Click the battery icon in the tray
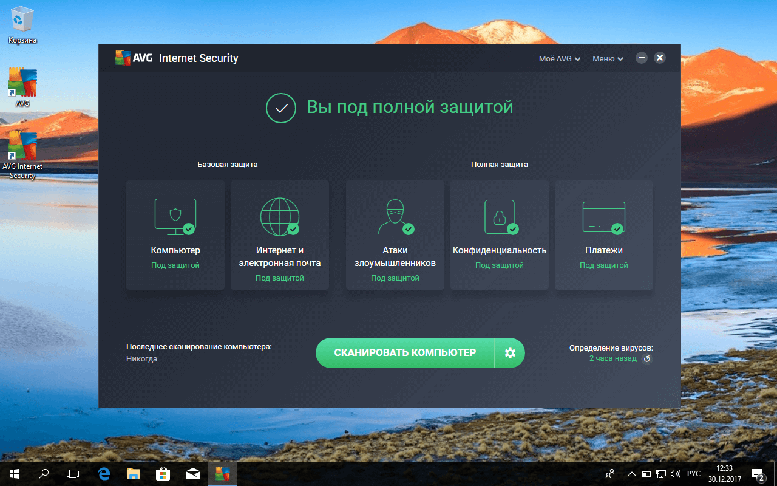The height and width of the screenshot is (486, 777). click(646, 474)
